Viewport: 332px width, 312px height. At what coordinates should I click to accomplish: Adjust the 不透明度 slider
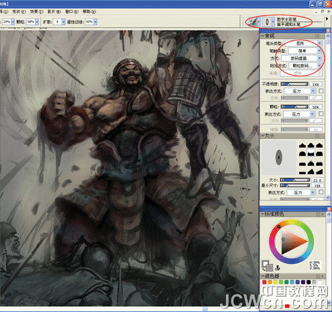[295, 84]
